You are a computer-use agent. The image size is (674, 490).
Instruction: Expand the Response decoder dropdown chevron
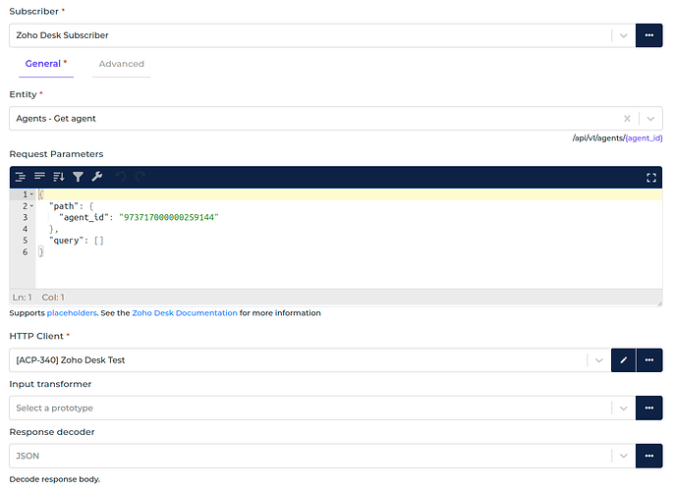click(623, 456)
